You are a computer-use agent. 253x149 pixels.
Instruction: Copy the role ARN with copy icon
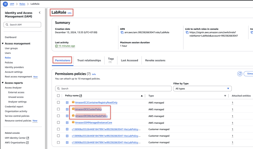122,32
